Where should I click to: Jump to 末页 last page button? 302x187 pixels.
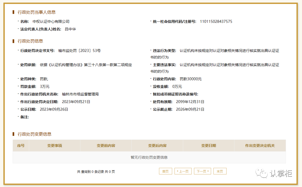220,171
